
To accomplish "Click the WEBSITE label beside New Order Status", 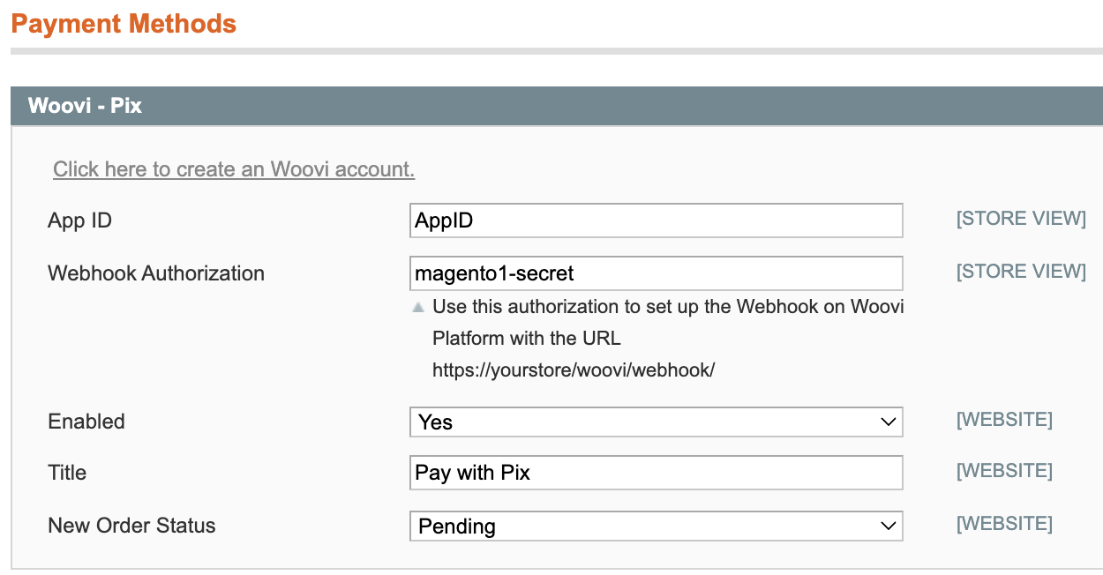I will click(1004, 523).
